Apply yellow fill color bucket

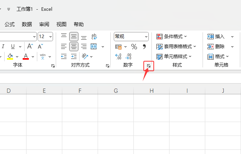coord(10,57)
